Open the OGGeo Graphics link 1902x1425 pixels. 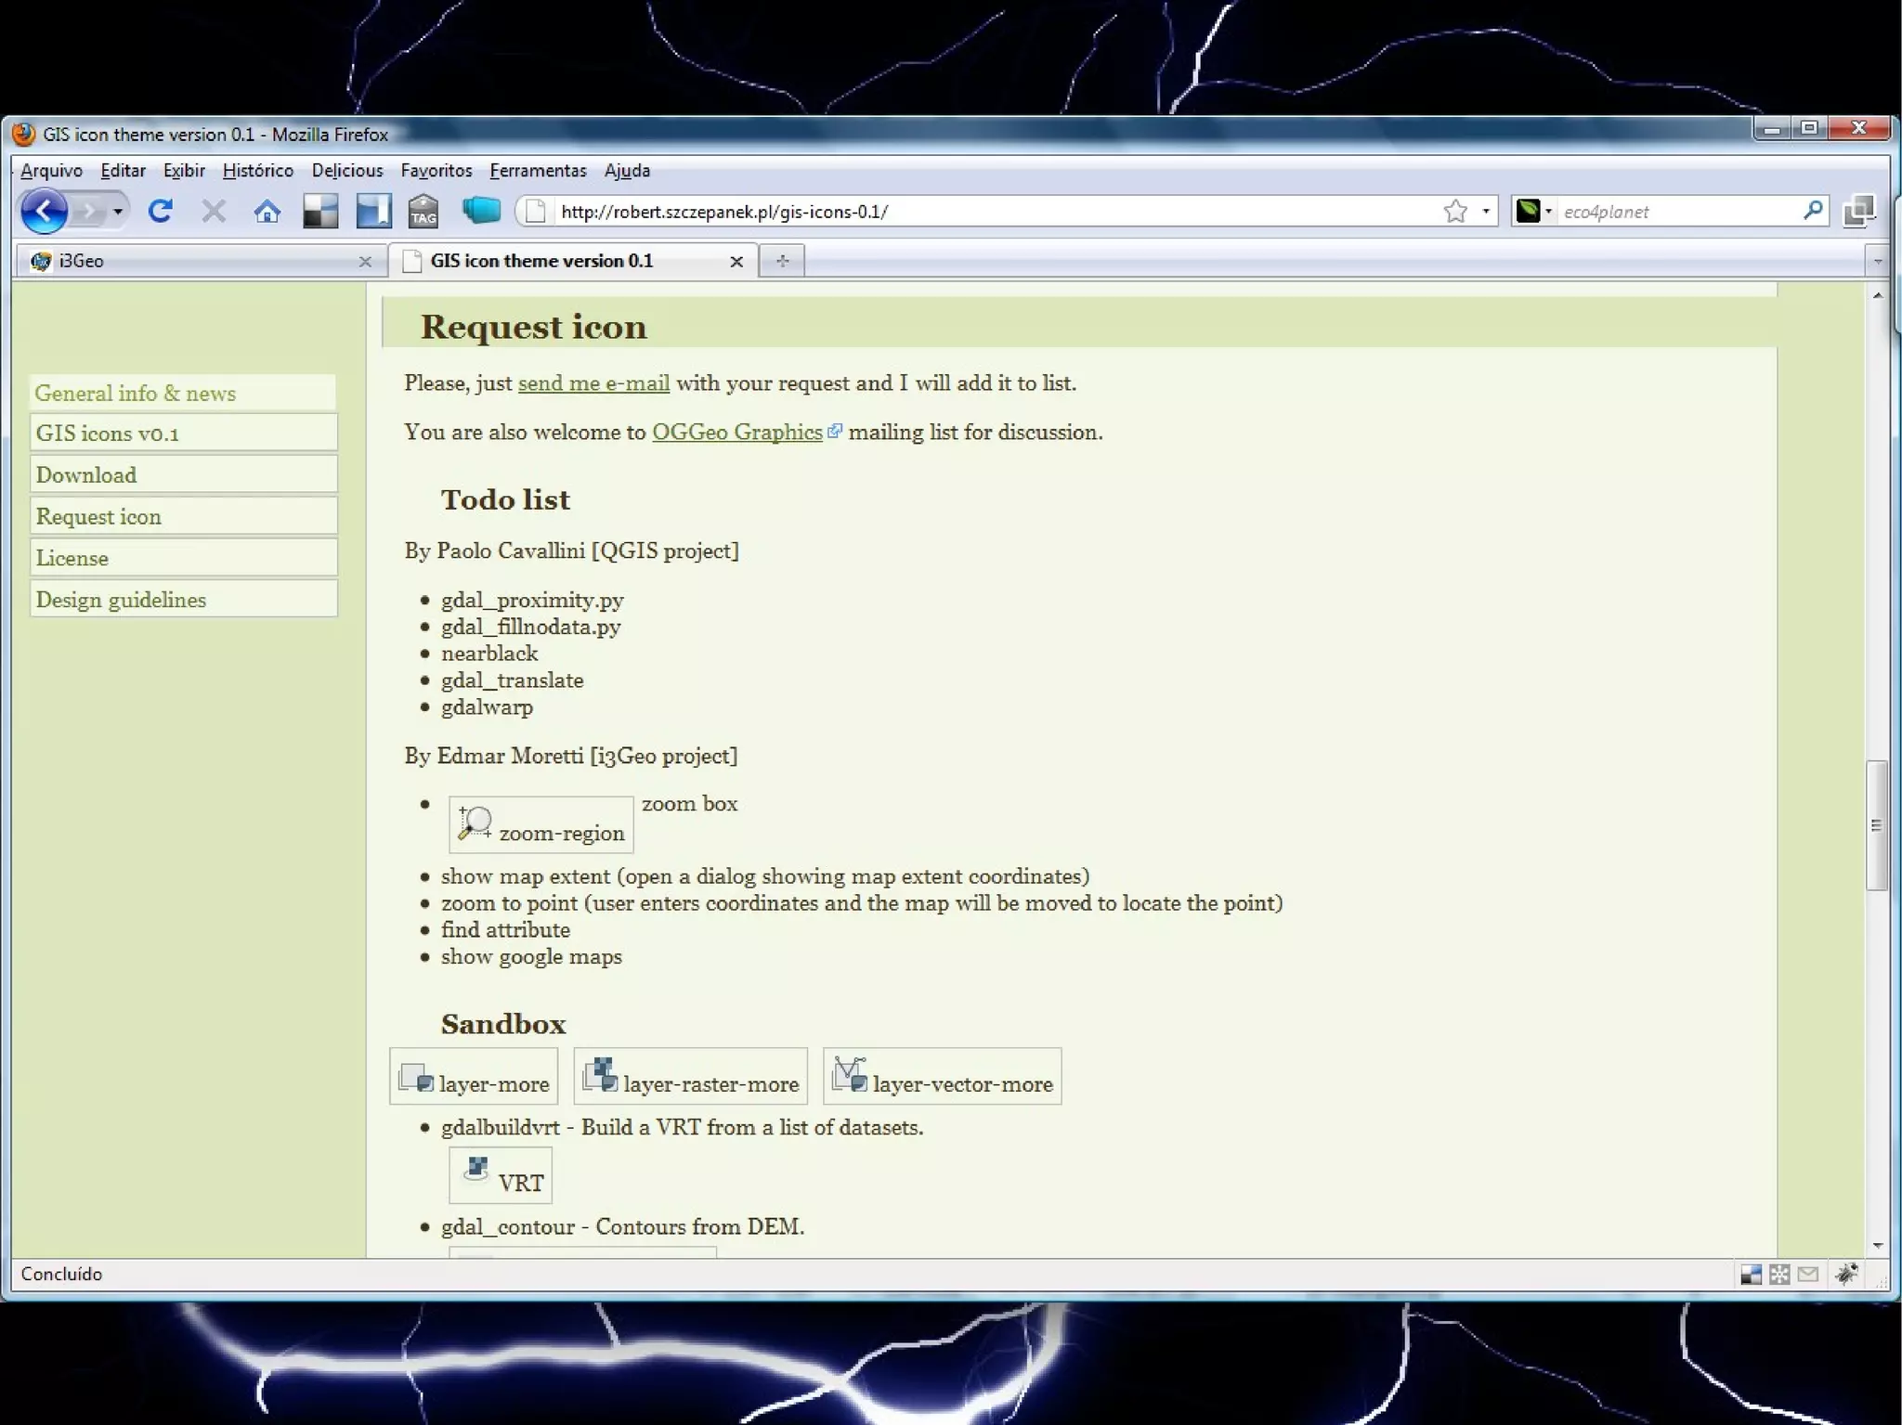point(736,433)
